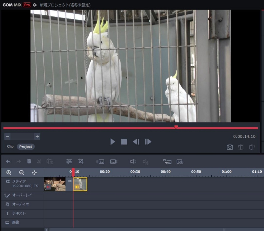Click the project title 新規プロジェクト

[x=65, y=5]
